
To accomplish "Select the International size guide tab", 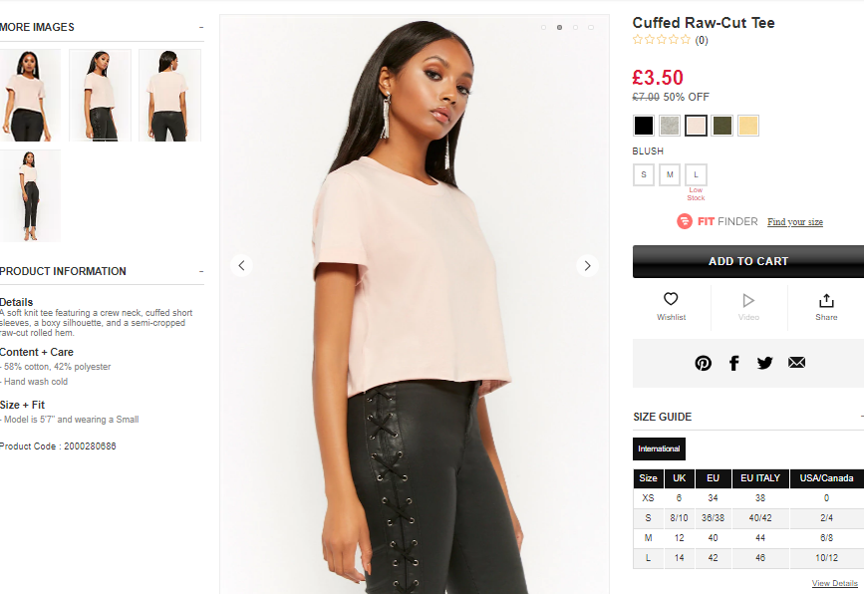I will tap(659, 448).
